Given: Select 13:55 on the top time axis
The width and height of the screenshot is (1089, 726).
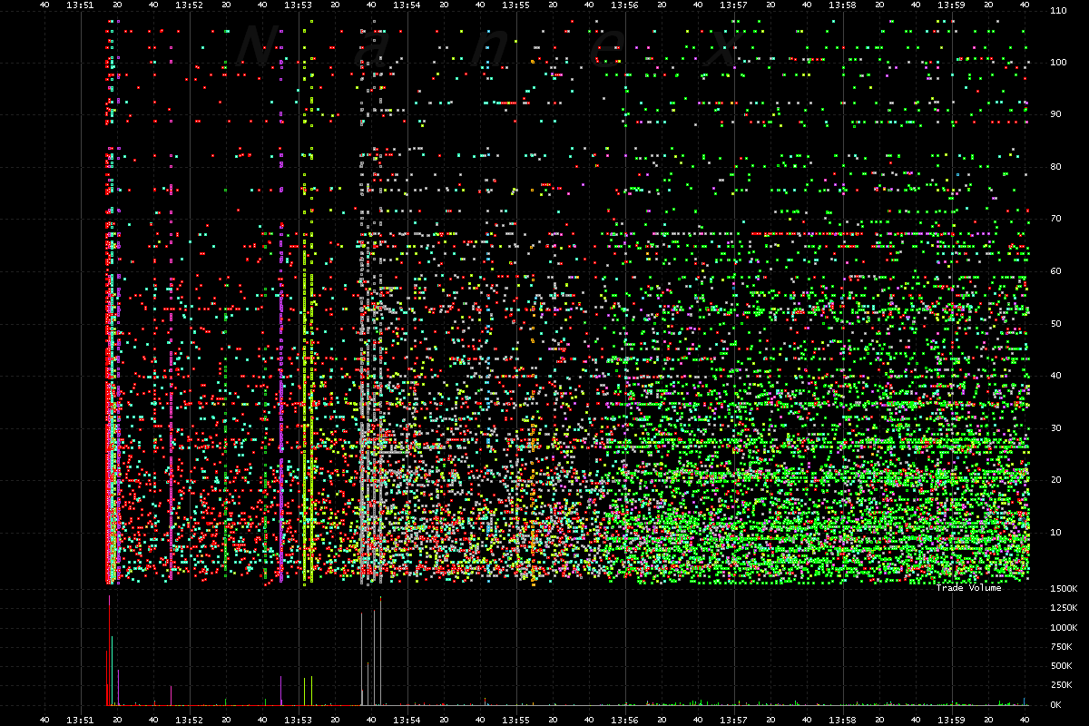Looking at the screenshot, I should 516,5.
